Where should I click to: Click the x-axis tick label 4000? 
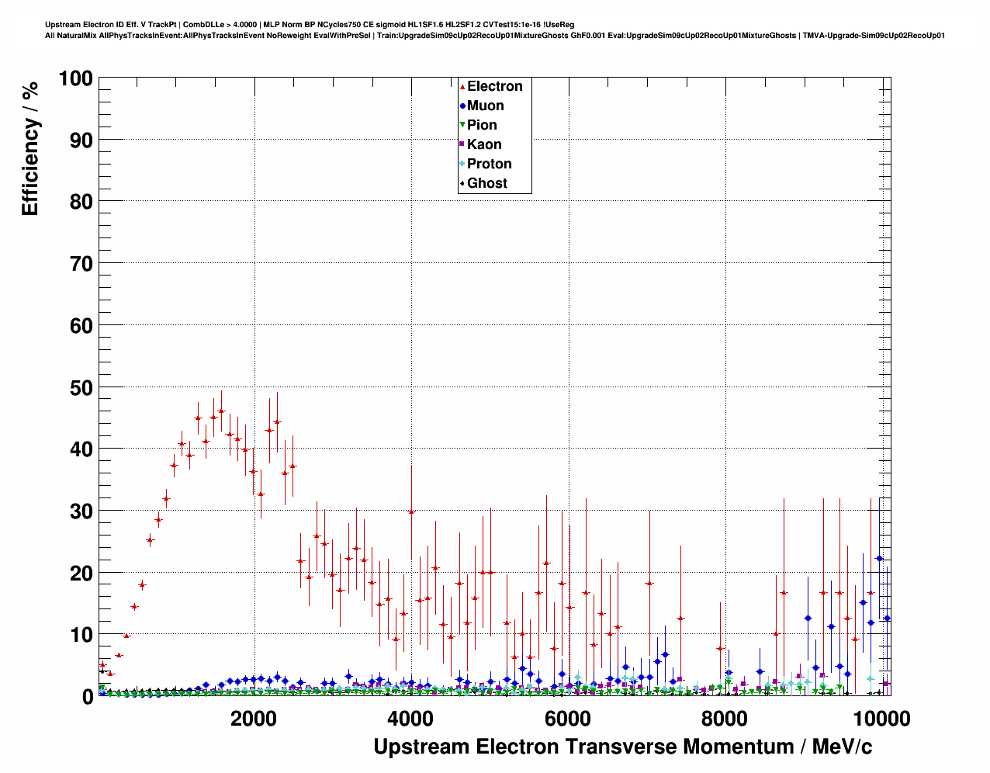(x=410, y=718)
